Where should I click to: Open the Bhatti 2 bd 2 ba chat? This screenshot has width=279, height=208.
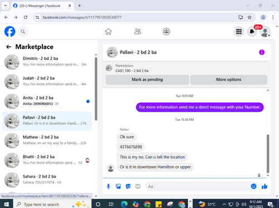point(47,160)
